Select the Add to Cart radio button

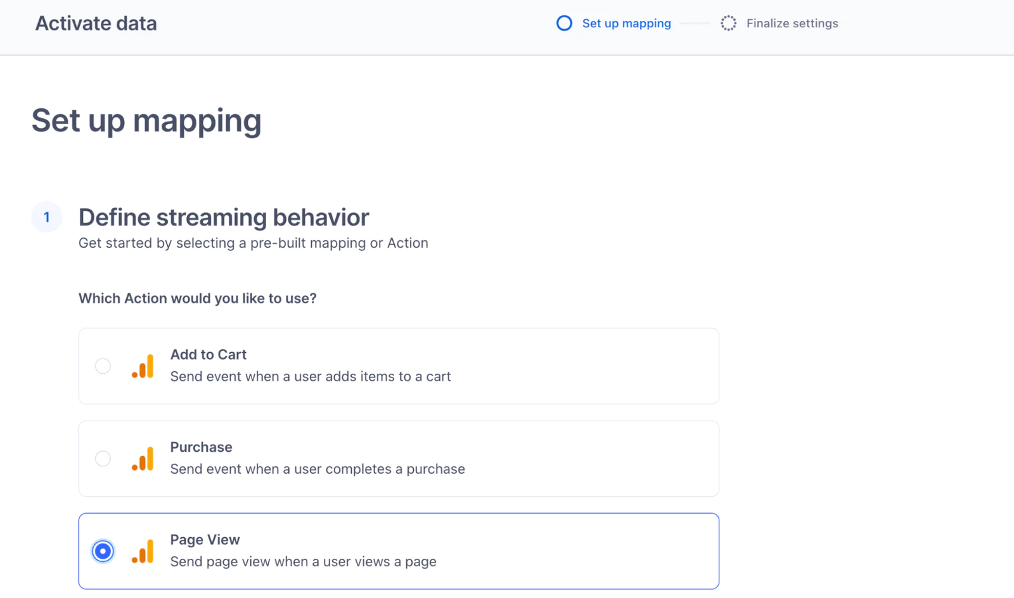click(x=102, y=366)
